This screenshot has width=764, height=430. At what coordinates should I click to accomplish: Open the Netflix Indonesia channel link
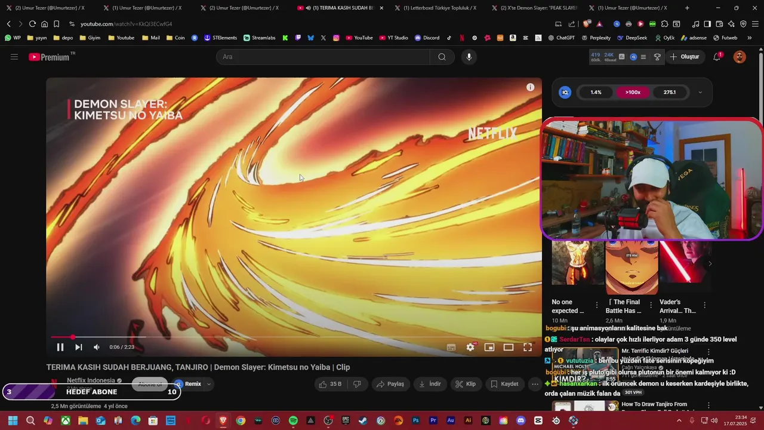(x=91, y=380)
